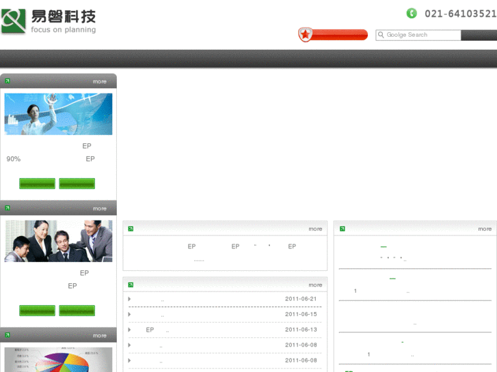Click right green button under business team photo
This screenshot has width=497, height=372.
coord(77,311)
